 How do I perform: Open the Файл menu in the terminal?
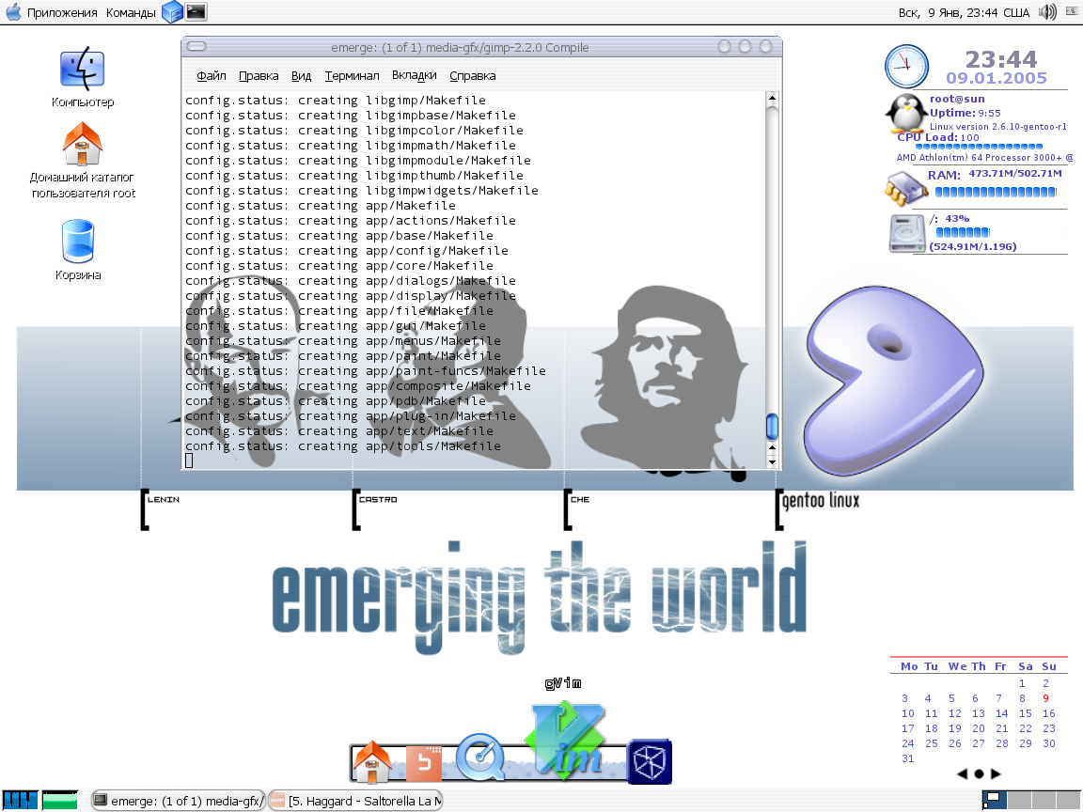click(x=212, y=76)
